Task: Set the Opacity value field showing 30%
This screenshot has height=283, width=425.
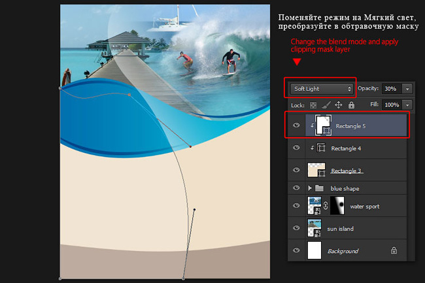Action: 392,89
